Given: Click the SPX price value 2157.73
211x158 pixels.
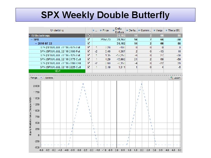Looking at the screenshot, I should point(105,39).
